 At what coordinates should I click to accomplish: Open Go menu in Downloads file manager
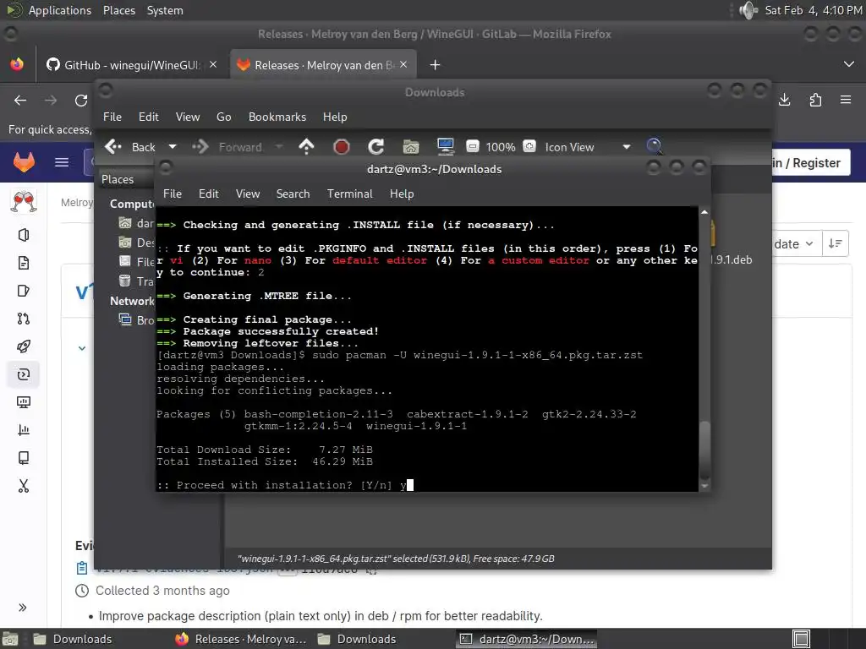[x=223, y=117]
